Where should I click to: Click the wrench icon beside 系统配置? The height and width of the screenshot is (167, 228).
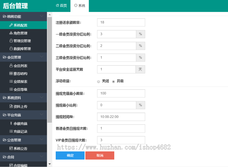(x=11, y=25)
